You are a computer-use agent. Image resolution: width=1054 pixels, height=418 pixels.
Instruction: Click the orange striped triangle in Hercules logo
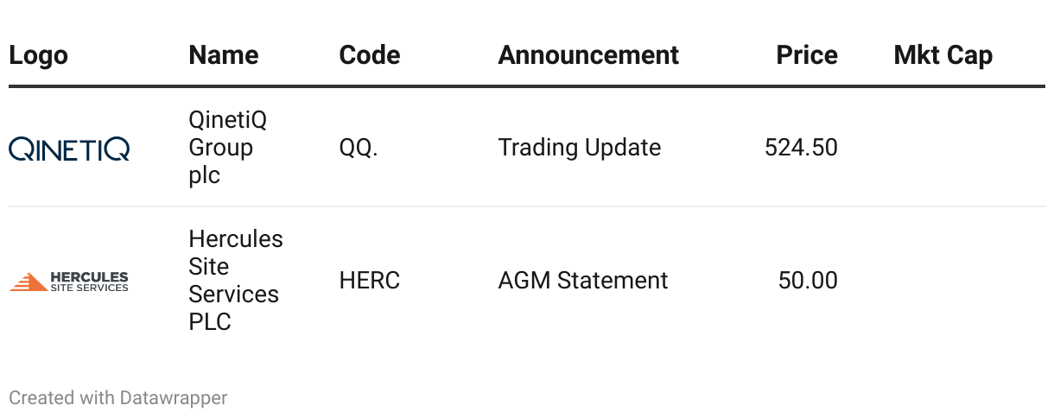(x=29, y=282)
